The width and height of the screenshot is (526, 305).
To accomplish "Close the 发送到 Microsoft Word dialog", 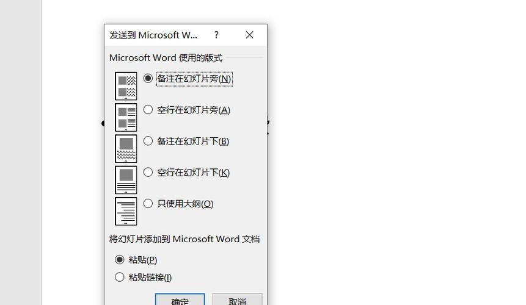I will pos(249,35).
